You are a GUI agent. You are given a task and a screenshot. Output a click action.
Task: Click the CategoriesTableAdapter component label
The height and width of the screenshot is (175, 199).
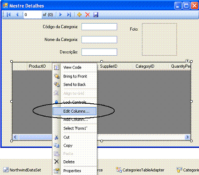[x=143, y=170]
